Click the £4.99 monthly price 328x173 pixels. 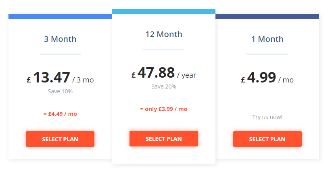tap(259, 78)
